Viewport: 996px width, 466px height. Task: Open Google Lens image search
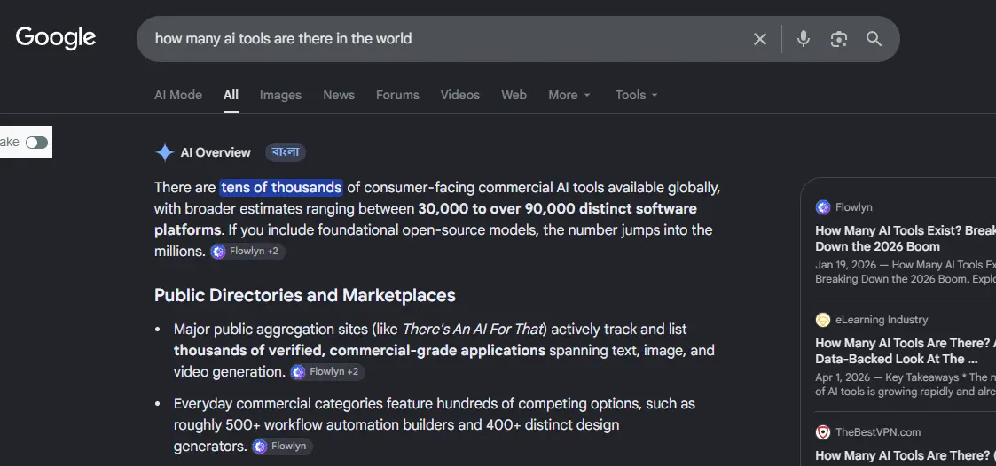[x=839, y=39]
